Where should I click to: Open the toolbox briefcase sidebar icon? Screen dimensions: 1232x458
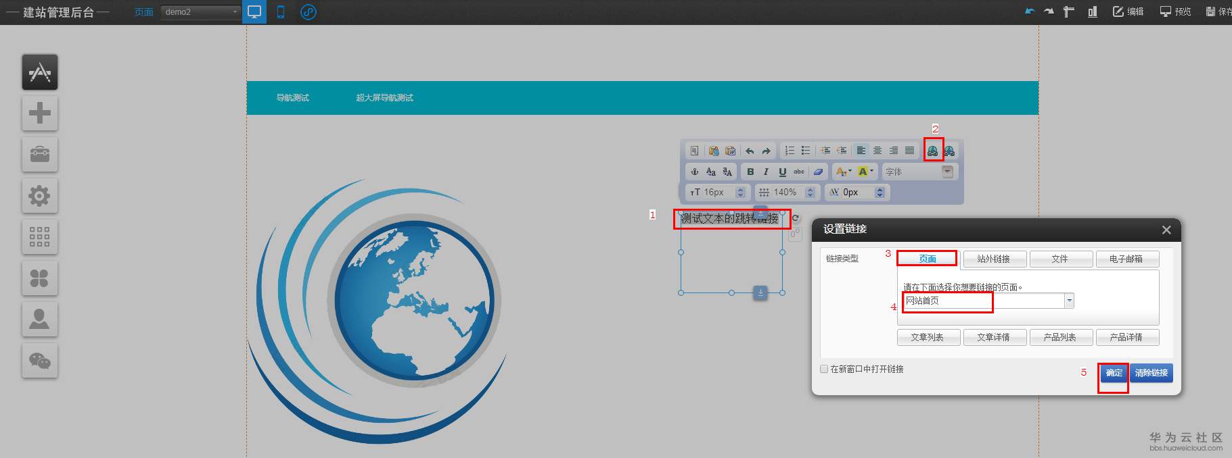40,154
